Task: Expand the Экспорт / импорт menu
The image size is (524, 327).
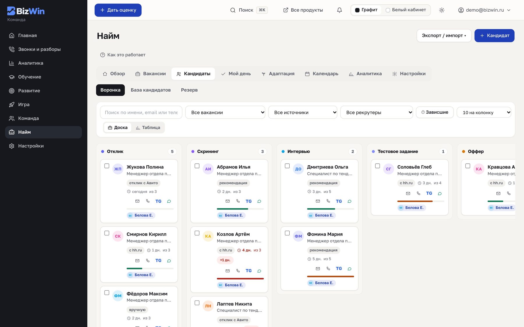Action: tap(444, 35)
